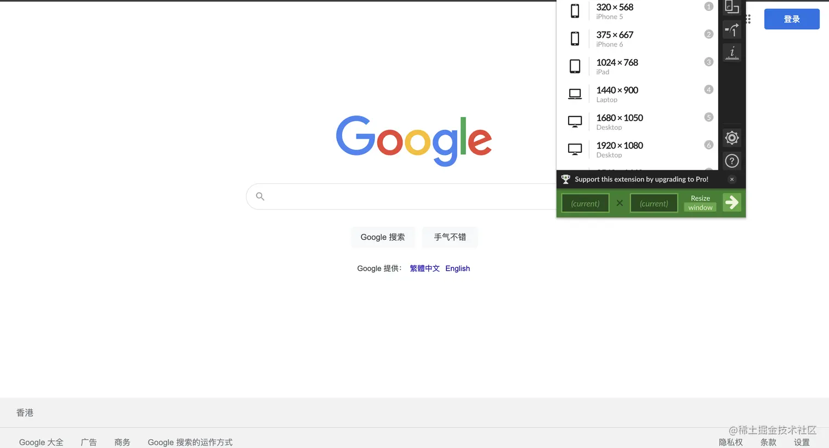Select the window position tool icon

point(732,7)
